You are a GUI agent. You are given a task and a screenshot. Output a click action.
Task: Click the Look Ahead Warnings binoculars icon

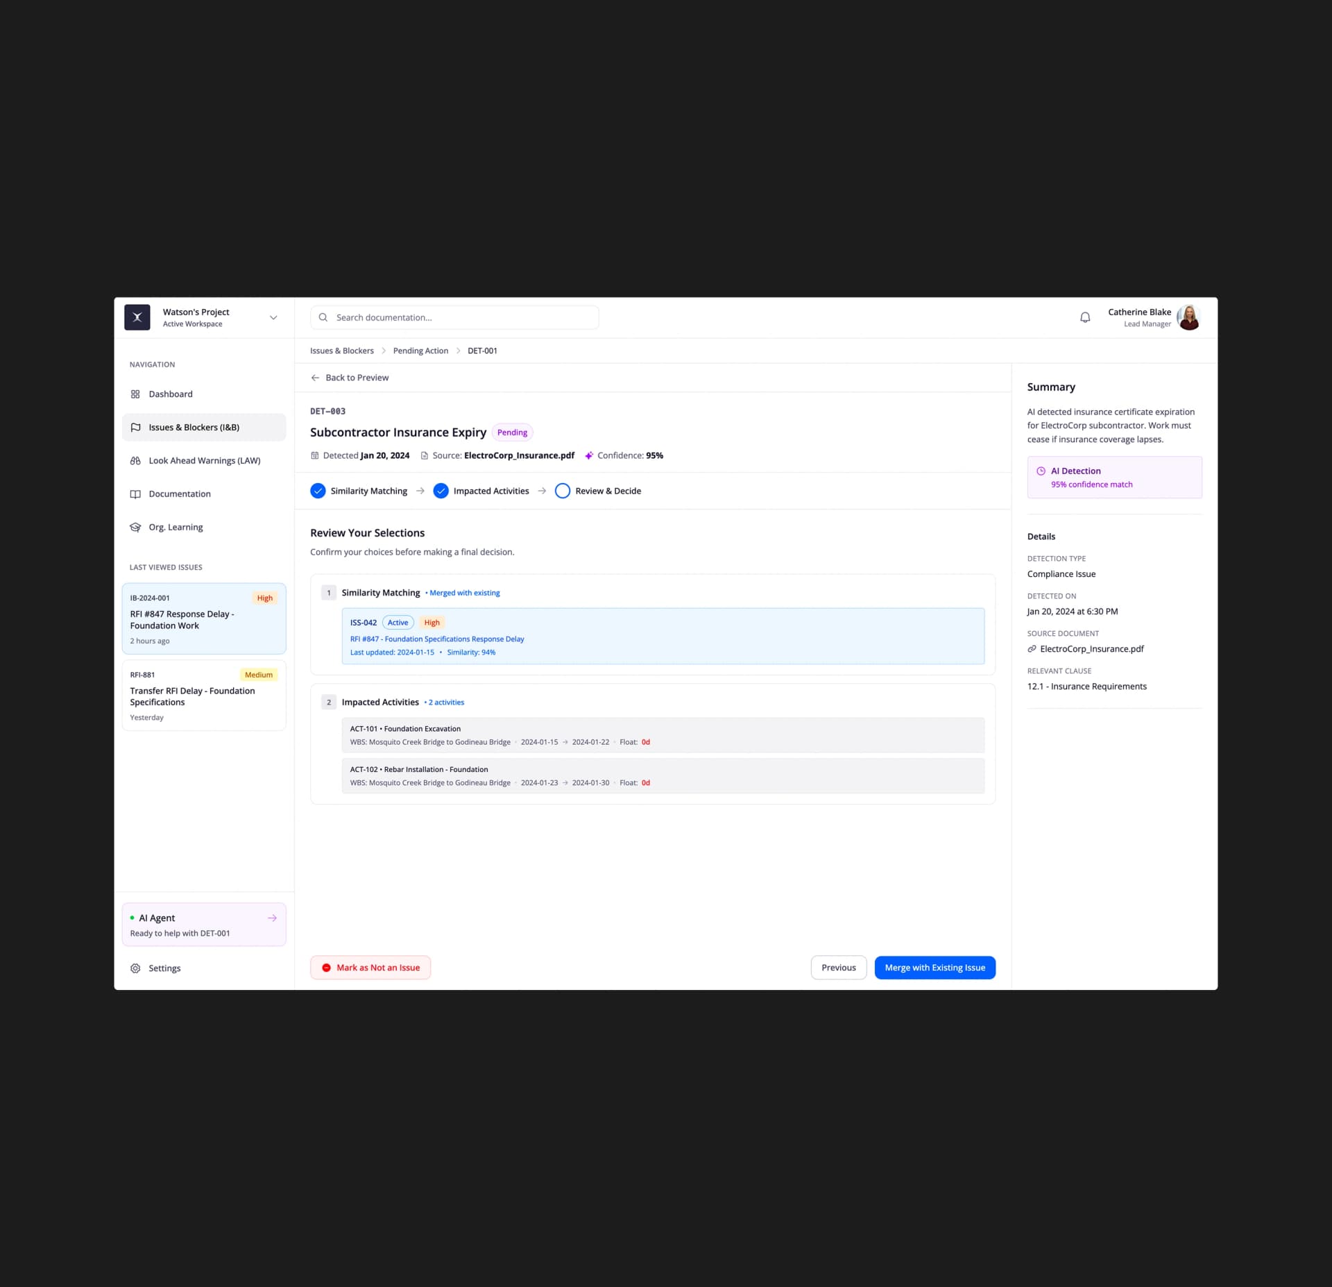point(135,460)
